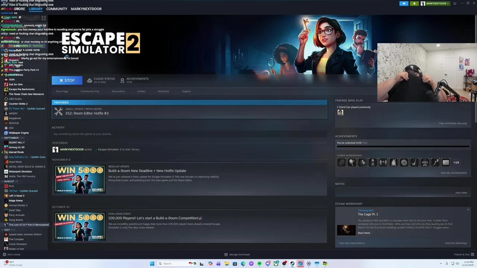Open the Guides tab
This screenshot has width=477, height=268.
point(141,91)
